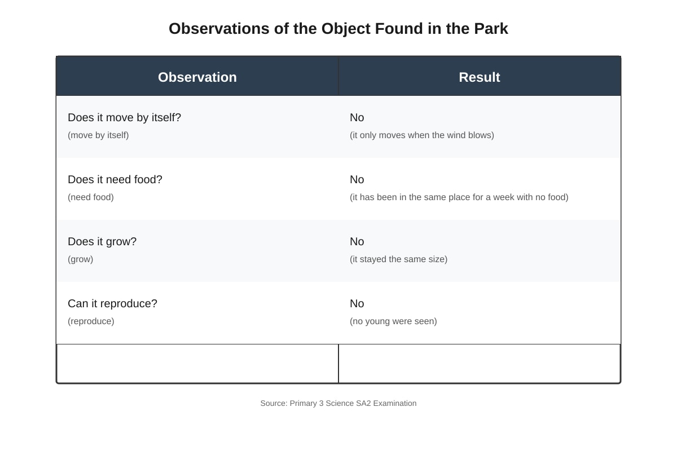Click the question Does it grow?
The image size is (677, 451).
pyautogui.click(x=102, y=241)
